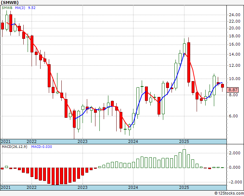Viewport: 244px width, 196px height.
Task: Click the 9.52 moving average value
Action: pyautogui.click(x=32, y=8)
